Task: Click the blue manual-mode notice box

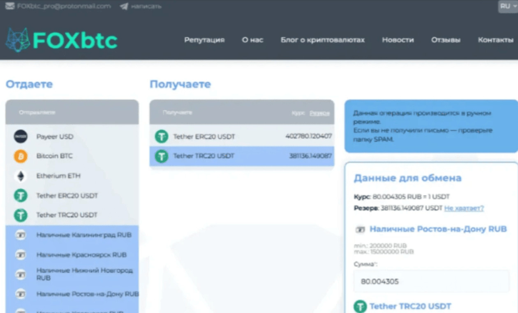Action: coord(431,126)
